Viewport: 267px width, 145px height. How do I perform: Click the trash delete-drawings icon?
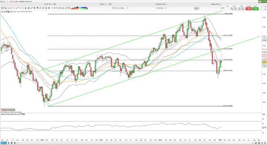pyautogui.click(x=35, y=8)
